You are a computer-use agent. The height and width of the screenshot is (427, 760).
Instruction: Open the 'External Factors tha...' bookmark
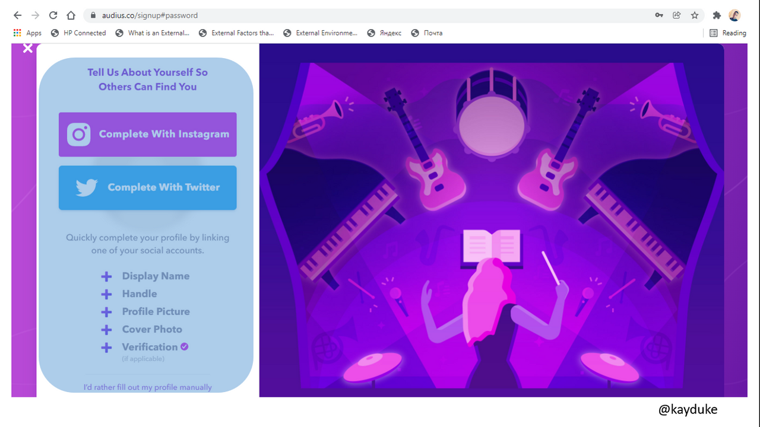click(x=236, y=33)
